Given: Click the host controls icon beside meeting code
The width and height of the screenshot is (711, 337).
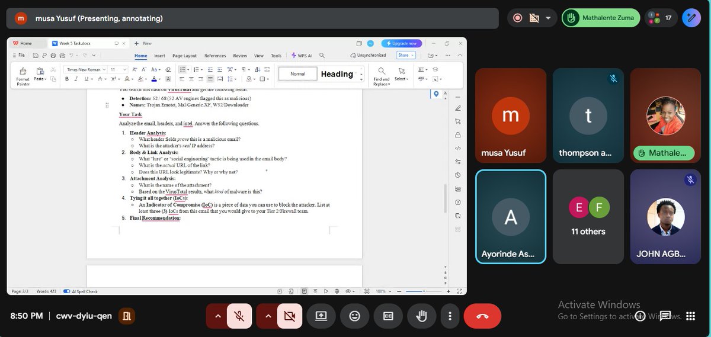Looking at the screenshot, I should point(127,316).
